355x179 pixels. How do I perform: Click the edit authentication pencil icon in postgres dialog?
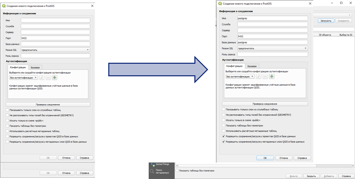point(259,77)
